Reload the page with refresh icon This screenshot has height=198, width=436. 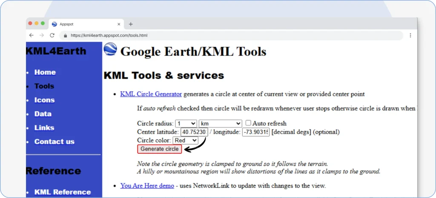(52, 35)
